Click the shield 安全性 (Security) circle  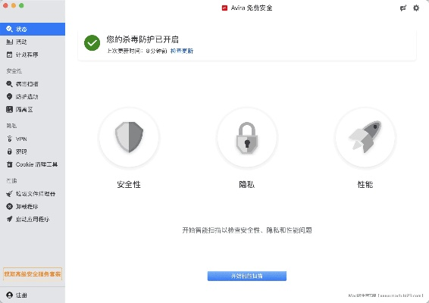tap(129, 137)
